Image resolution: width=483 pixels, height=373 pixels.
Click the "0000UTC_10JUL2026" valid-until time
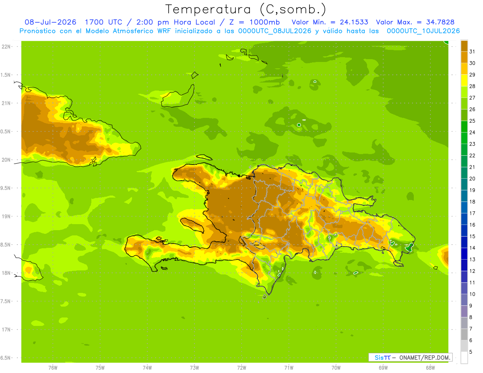coord(423,31)
